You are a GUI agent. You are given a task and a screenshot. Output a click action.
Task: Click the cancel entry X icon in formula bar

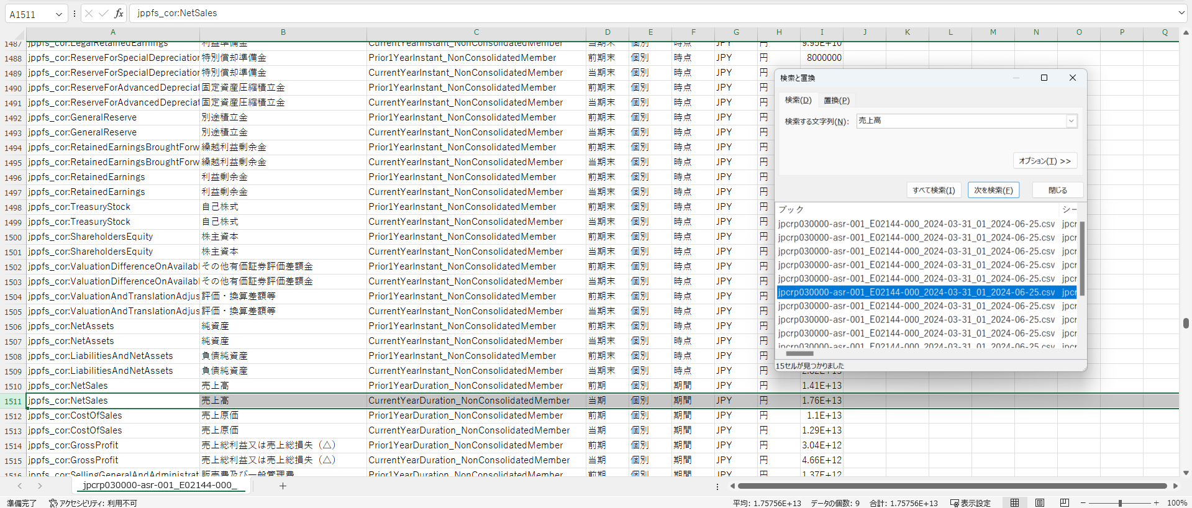[x=89, y=13]
